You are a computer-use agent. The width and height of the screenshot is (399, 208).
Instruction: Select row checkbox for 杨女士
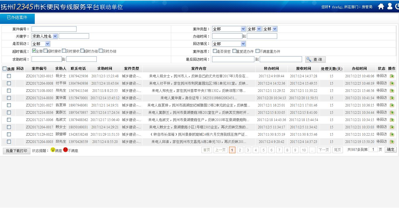[9, 76]
